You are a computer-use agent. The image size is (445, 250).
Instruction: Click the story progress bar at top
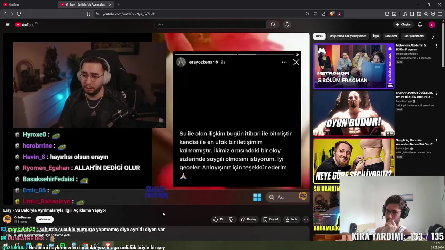click(x=235, y=55)
